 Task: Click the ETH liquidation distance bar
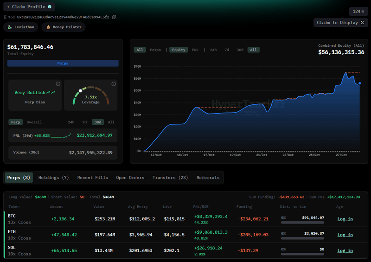(302, 238)
